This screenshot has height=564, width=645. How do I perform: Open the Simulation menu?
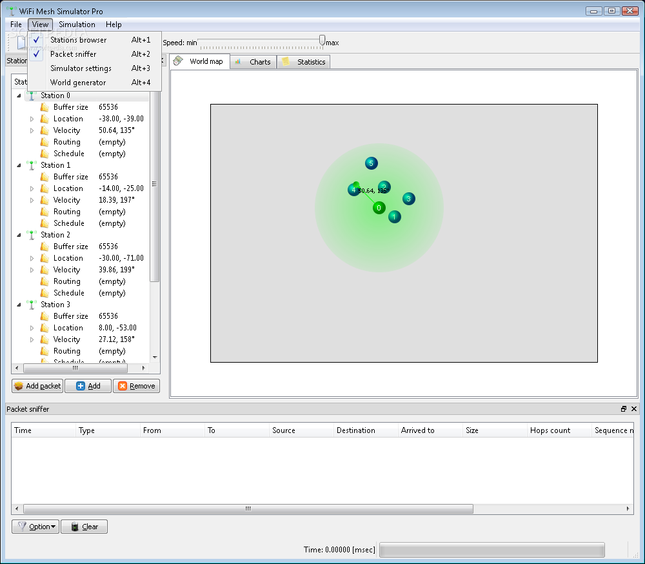(77, 25)
